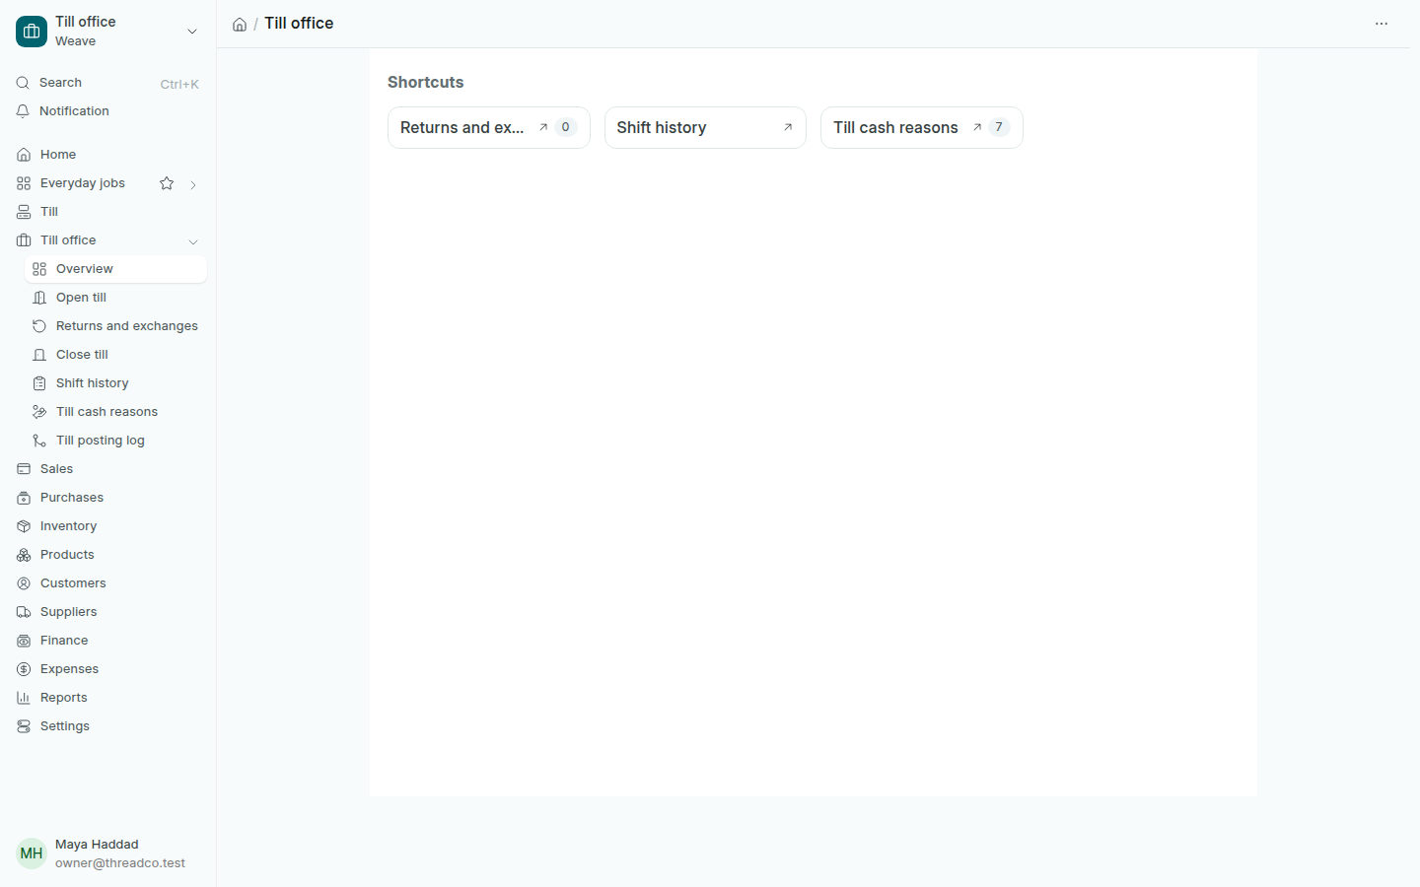Click the Till cash reasons icon

click(39, 412)
